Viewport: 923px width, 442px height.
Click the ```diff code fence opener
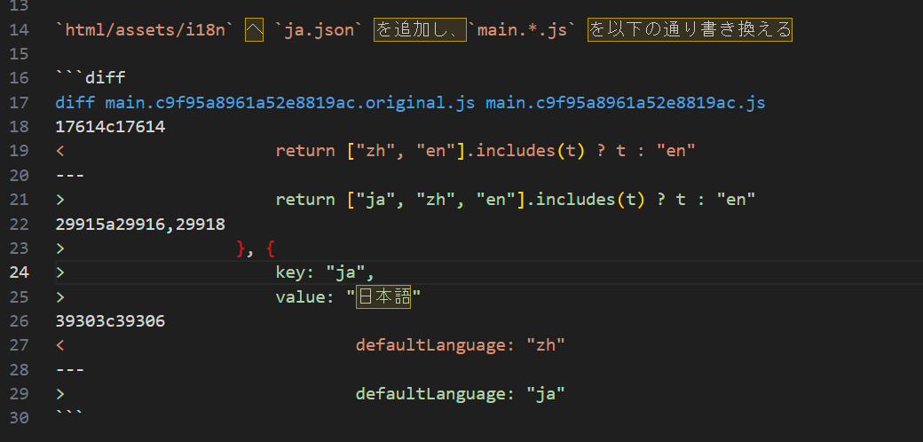pyautogui.click(x=90, y=78)
